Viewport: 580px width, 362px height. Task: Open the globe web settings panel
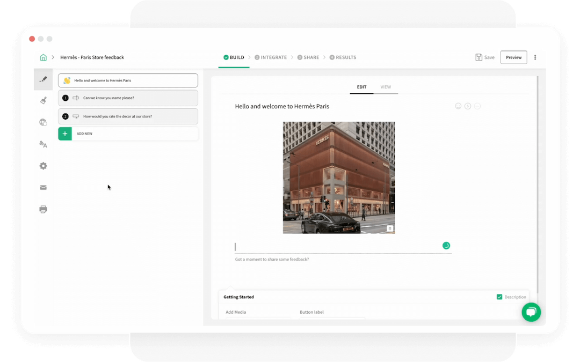coord(43,122)
